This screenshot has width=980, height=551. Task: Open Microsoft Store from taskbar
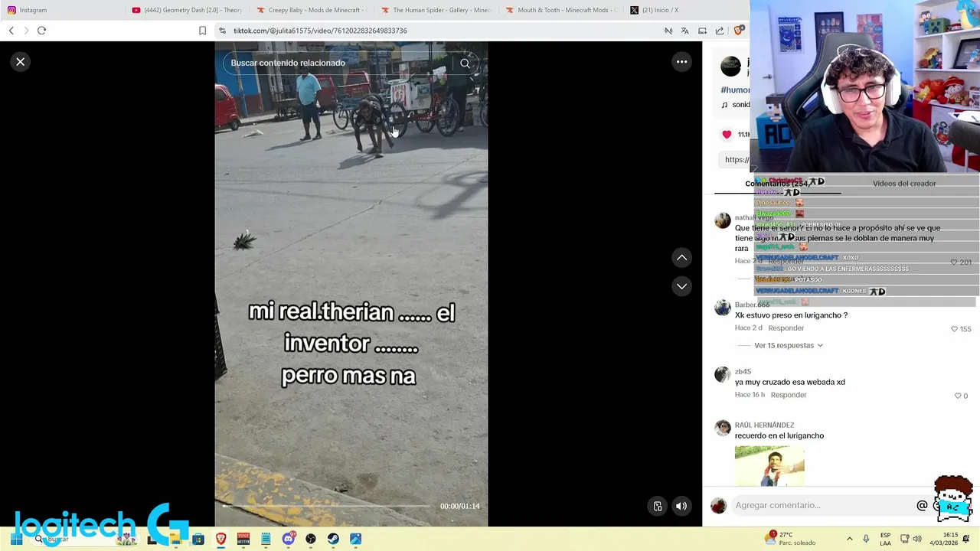(198, 539)
